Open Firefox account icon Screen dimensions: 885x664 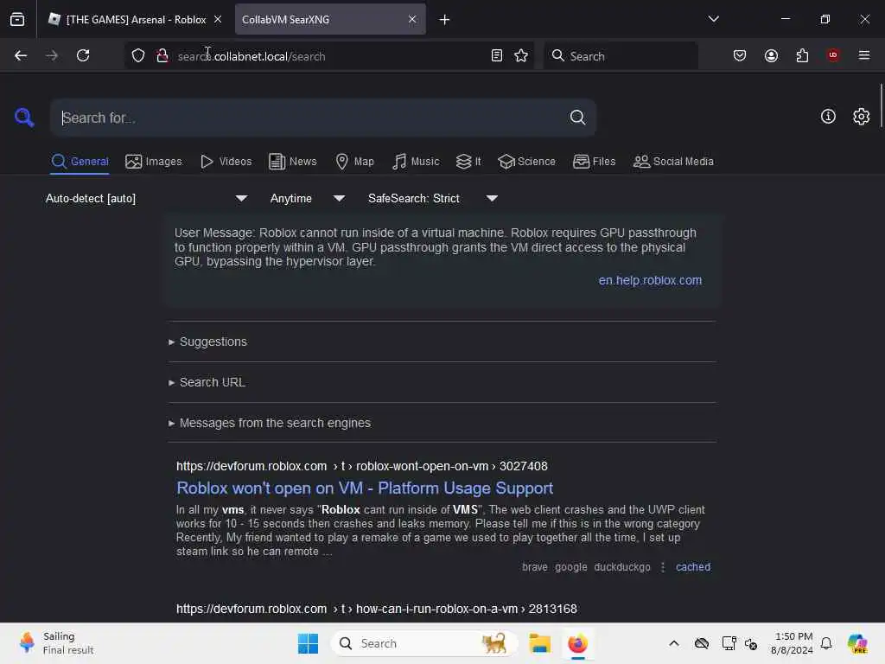tap(771, 55)
